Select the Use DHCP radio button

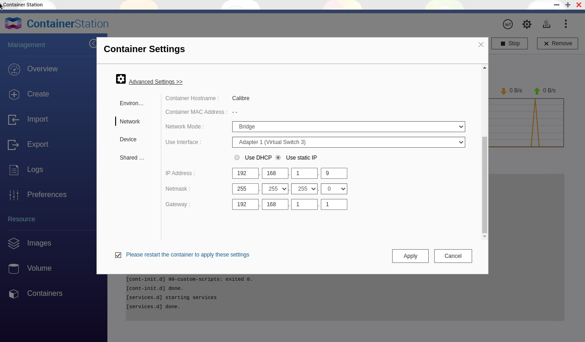coord(237,158)
